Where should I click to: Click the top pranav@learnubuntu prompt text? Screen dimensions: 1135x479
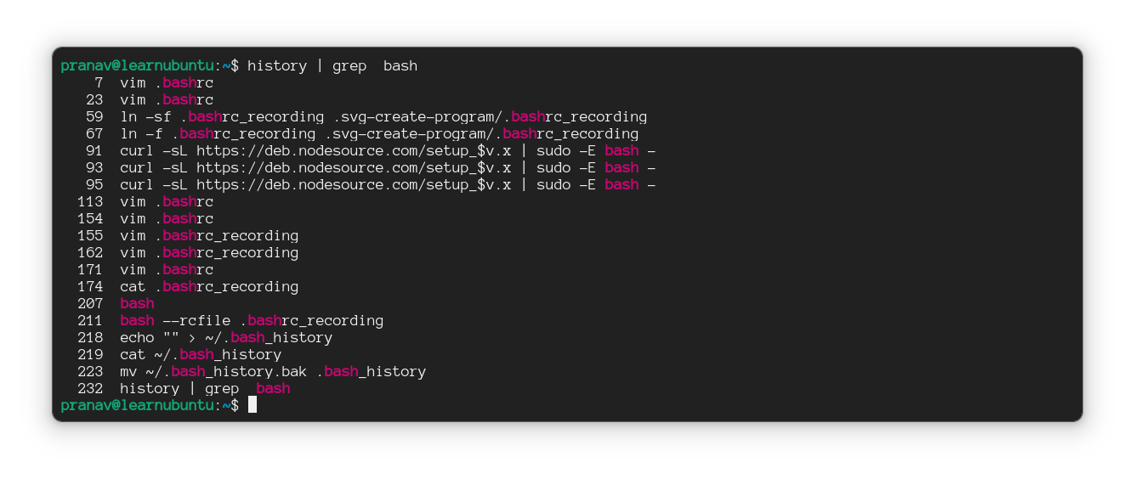[137, 65]
